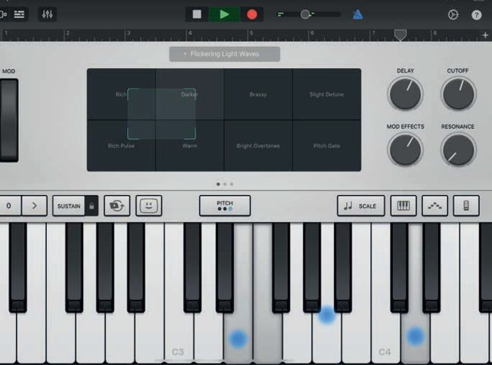Open the arpeggiator icon

coord(435,206)
